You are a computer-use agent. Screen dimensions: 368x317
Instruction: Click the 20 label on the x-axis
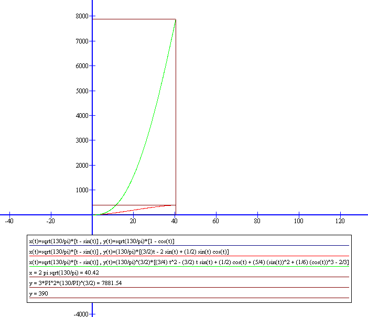click(133, 221)
